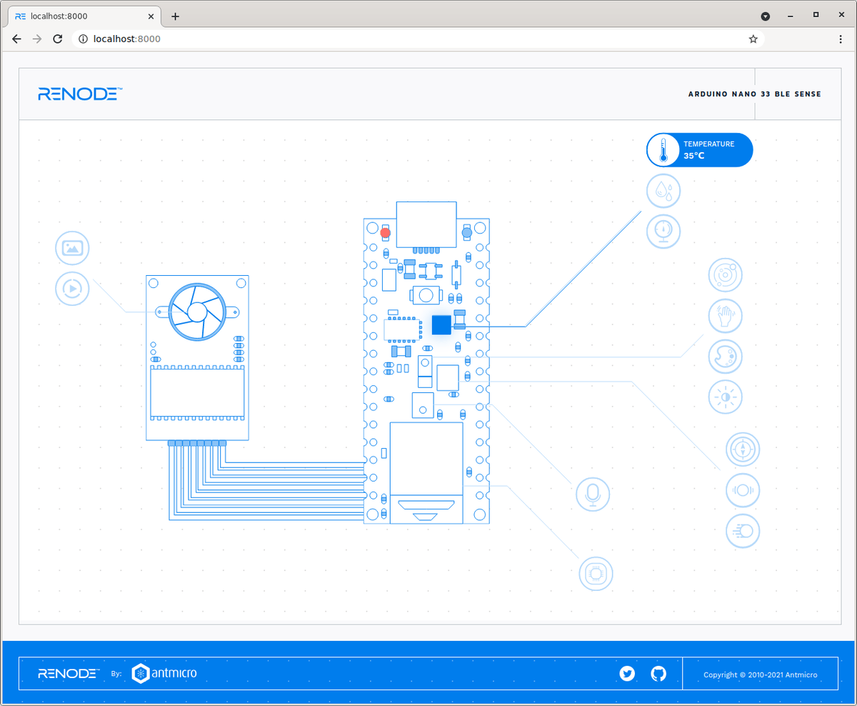This screenshot has width=857, height=706.
Task: Click inside the browser address bar
Action: click(286, 39)
